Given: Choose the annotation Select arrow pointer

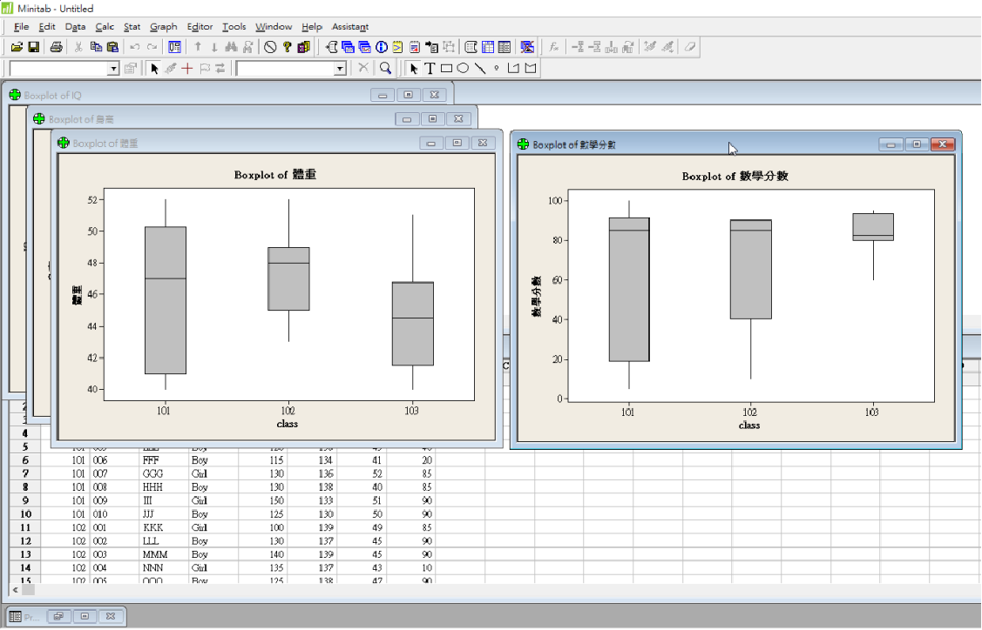Looking at the screenshot, I should click(413, 68).
